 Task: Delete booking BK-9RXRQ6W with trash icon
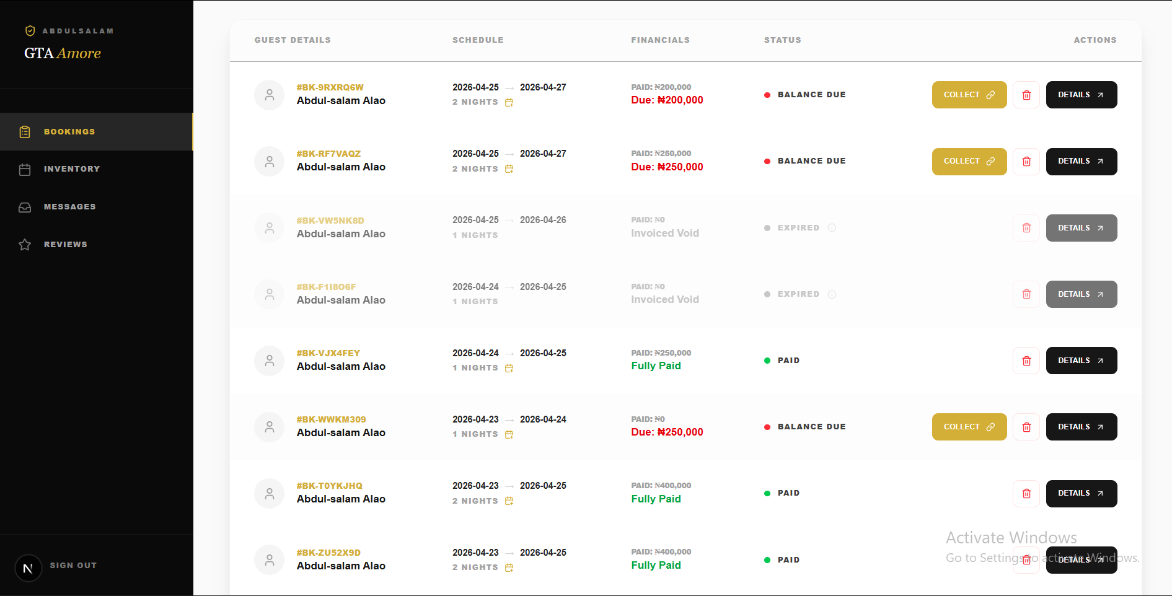pyautogui.click(x=1026, y=95)
